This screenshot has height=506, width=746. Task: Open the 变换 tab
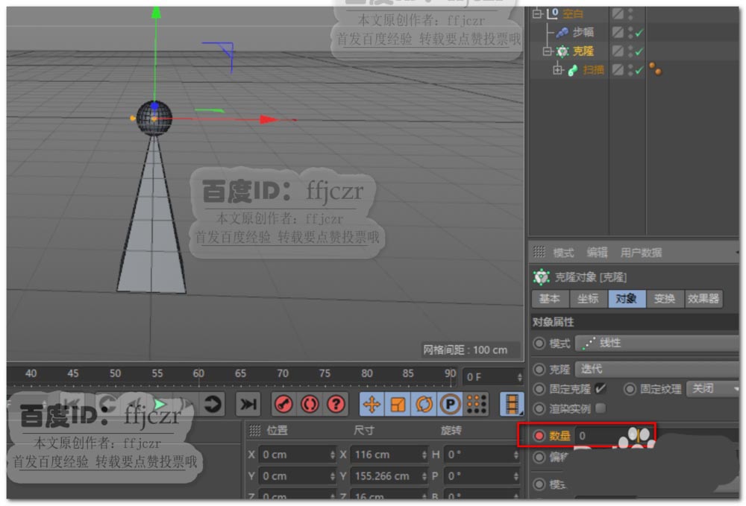click(x=665, y=298)
